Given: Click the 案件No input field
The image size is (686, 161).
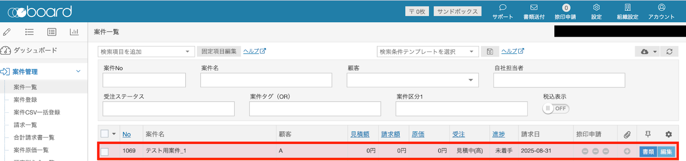Looking at the screenshot, I should 144,80.
